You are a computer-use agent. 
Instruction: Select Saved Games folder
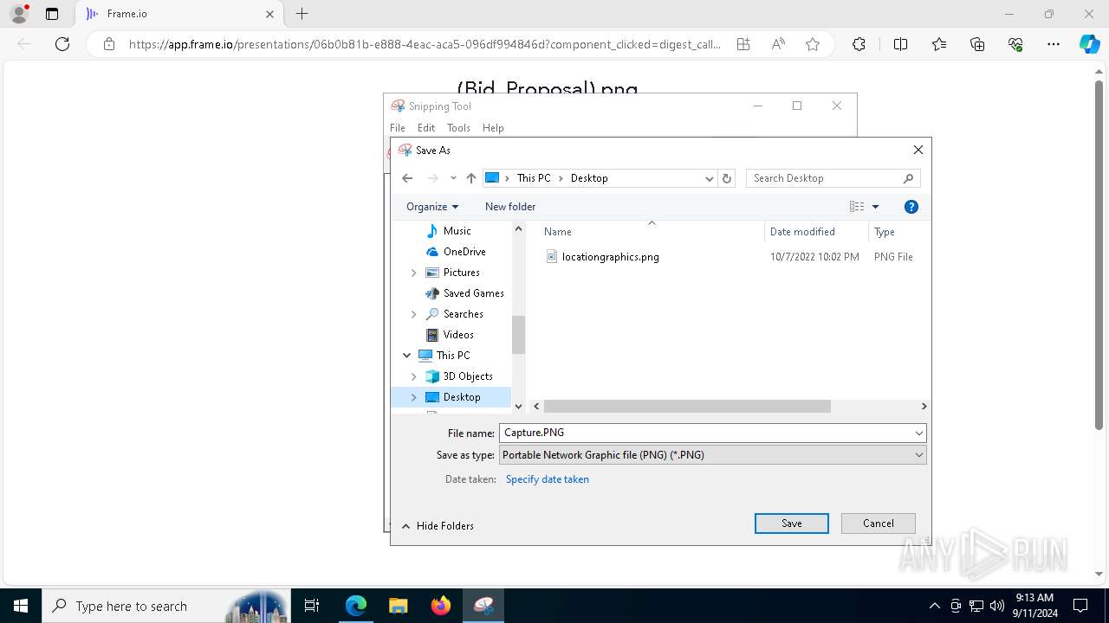coord(473,293)
